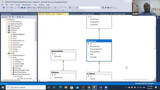The image size is (160, 90).
Task: Expand the System Databases node
Action: click(7, 22)
